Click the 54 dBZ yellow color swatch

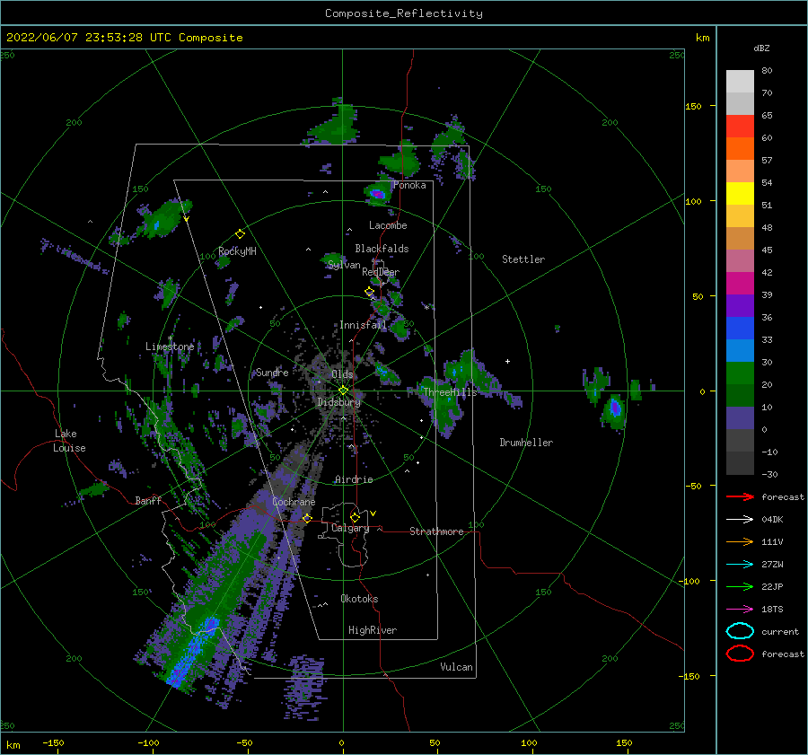click(x=740, y=193)
